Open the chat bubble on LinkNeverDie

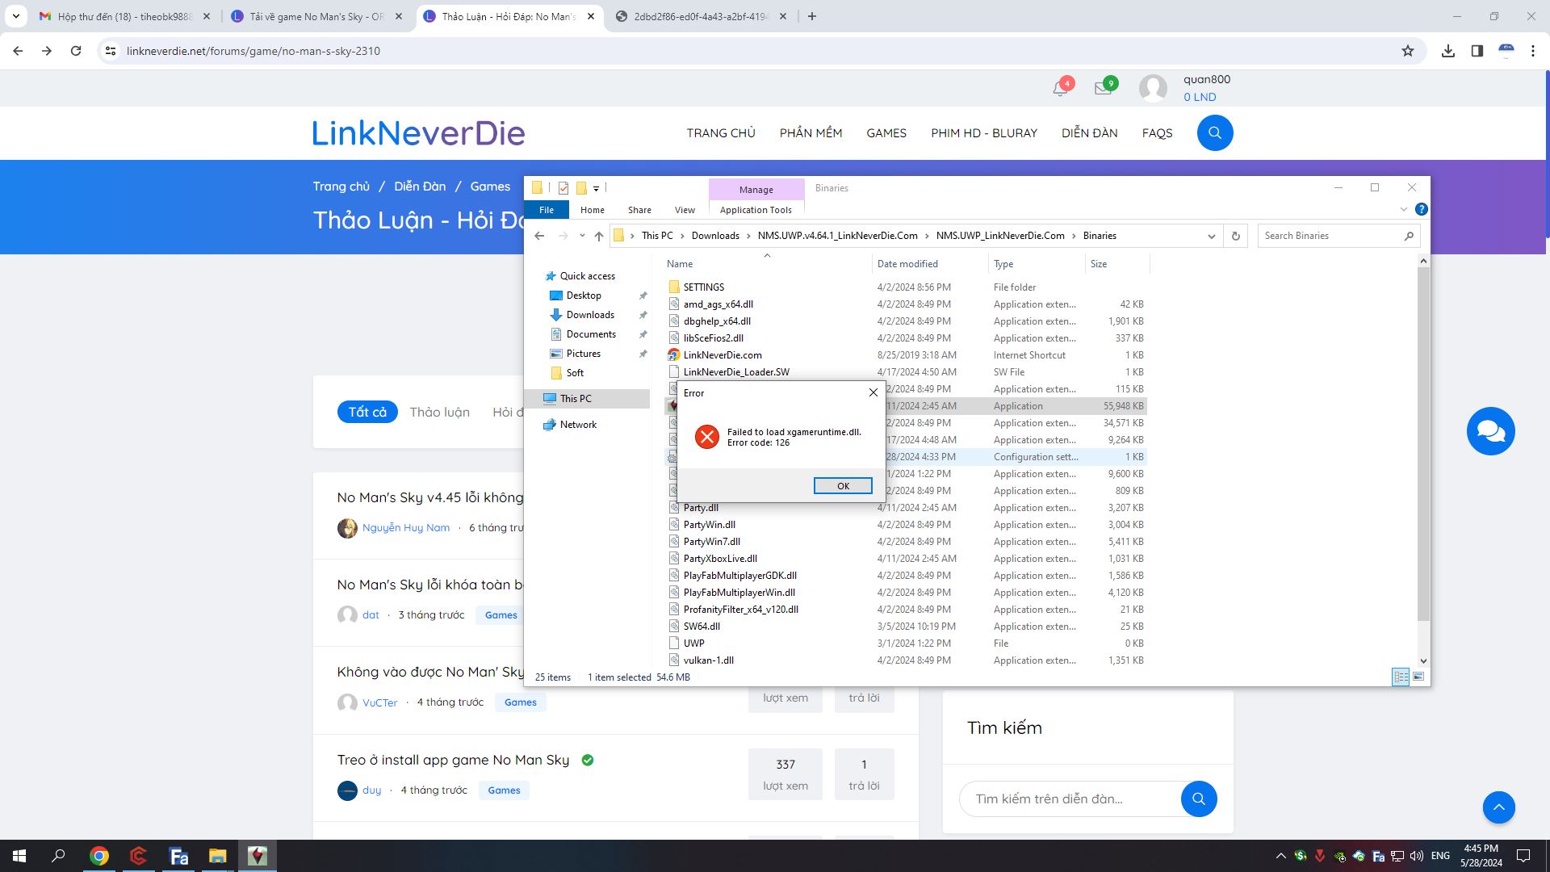[1490, 431]
